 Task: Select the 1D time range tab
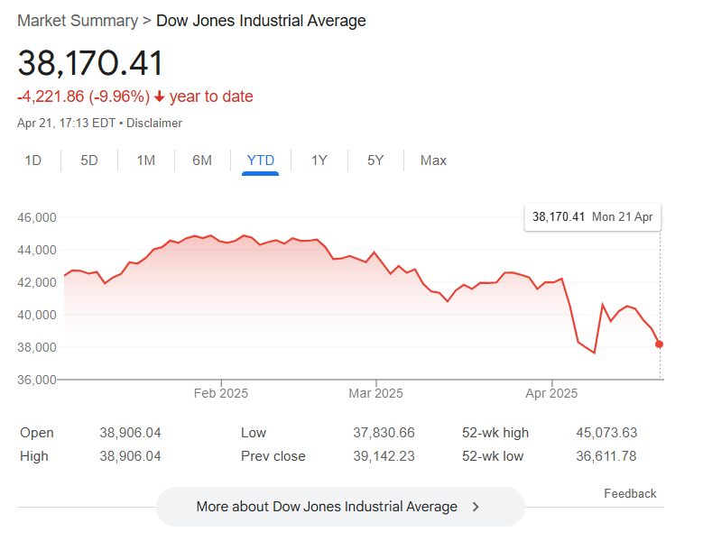tap(33, 160)
